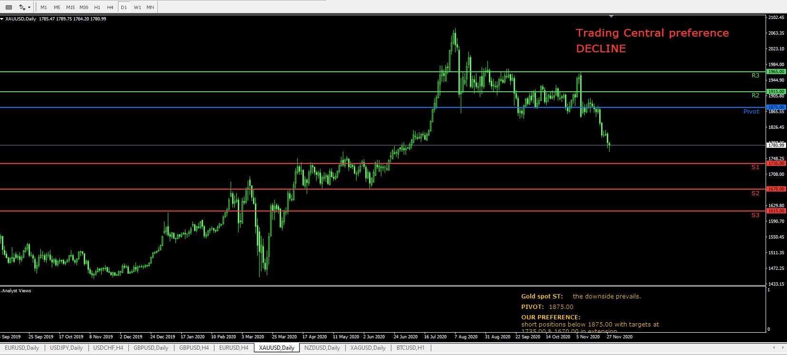Screen dimensions: 787x355
Task: Switch to W1 weekly timeframe
Action: (137, 7)
